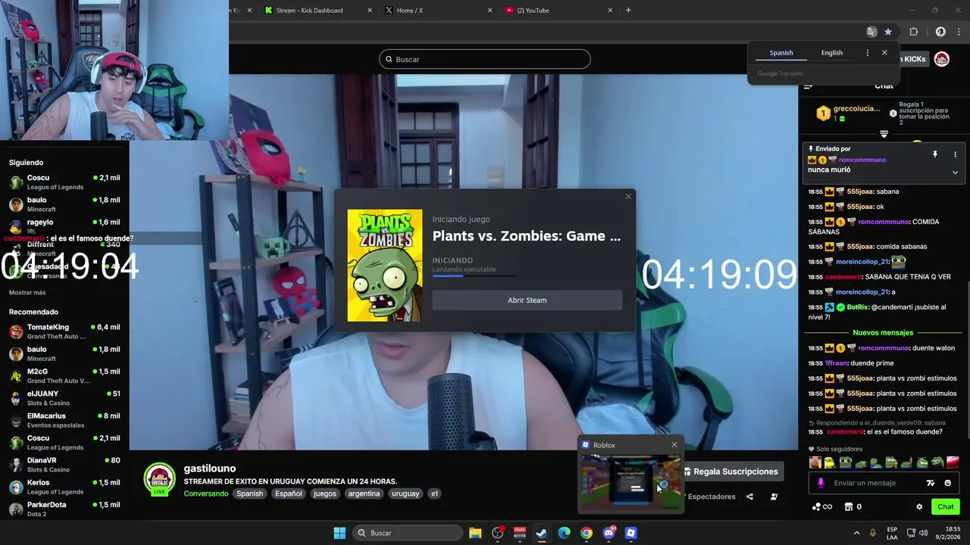Open Google Chrome from the taskbar
This screenshot has width=970, height=545.
tap(587, 533)
